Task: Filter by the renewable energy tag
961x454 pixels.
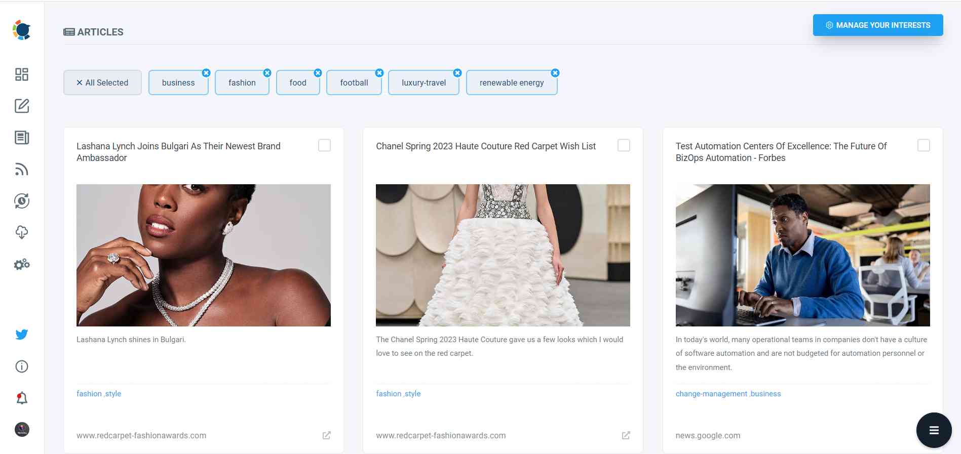Action: [512, 82]
